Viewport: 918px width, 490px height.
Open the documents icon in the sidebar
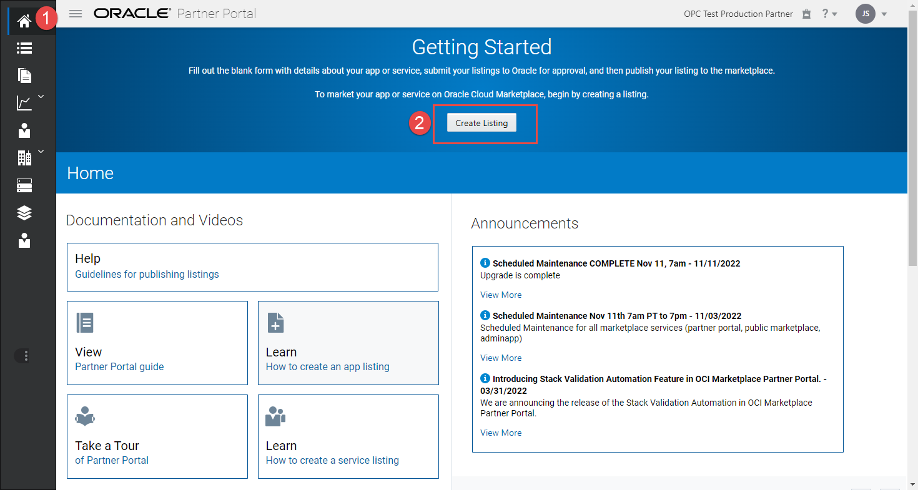24,75
